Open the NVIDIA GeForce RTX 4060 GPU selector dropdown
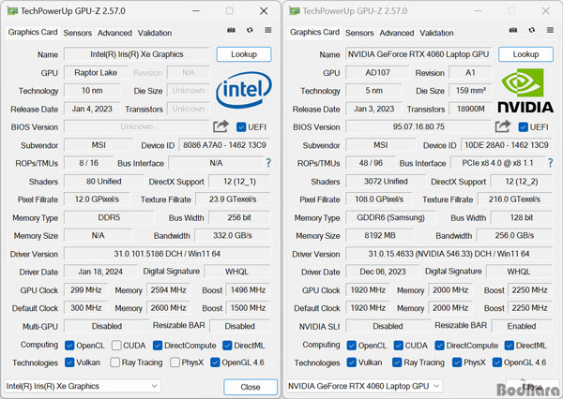Image resolution: width=563 pixels, height=399 pixels. 364,386
